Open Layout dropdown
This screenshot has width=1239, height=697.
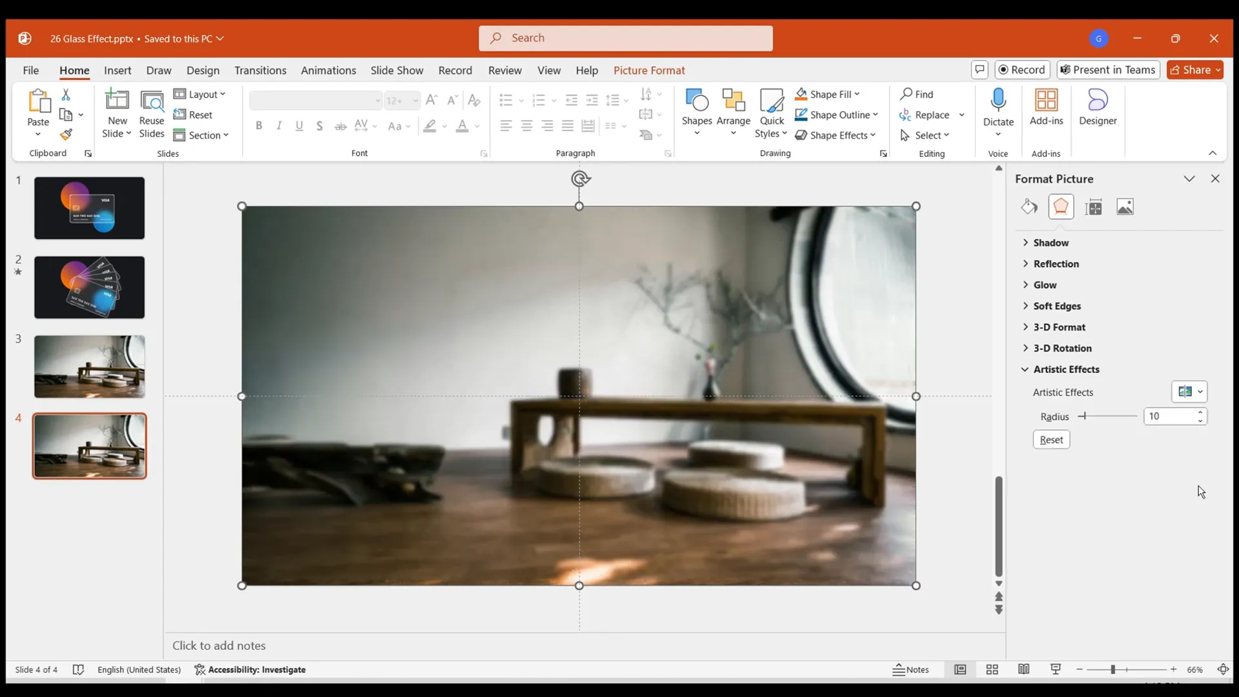(x=199, y=94)
